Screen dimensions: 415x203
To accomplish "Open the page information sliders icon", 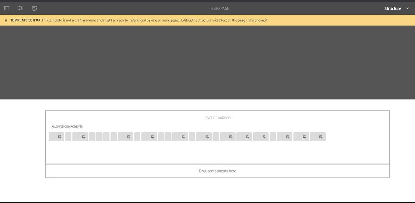I will pyautogui.click(x=20, y=8).
